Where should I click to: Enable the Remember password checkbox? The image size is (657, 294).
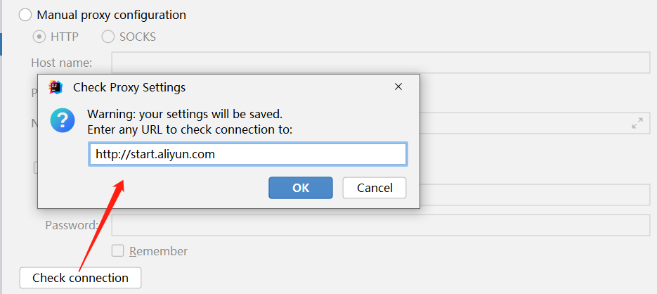[118, 250]
